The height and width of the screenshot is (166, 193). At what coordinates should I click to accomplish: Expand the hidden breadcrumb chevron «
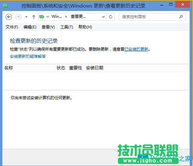48,17
